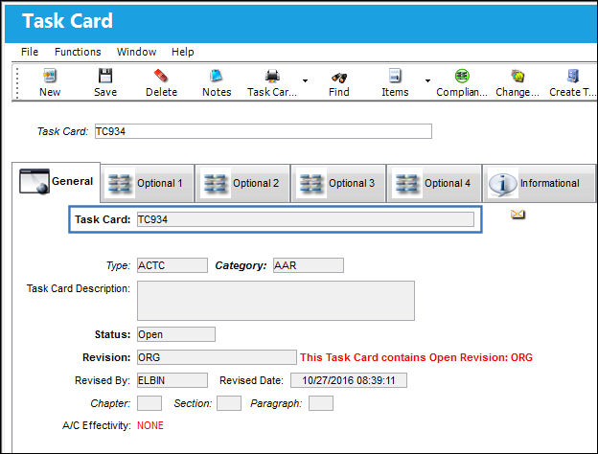Click the Revised By field showing ELBIN

point(172,380)
